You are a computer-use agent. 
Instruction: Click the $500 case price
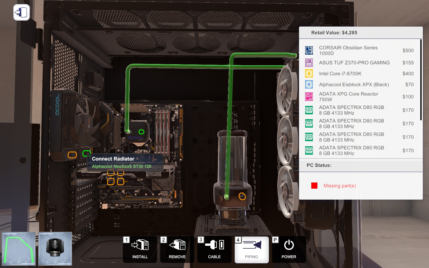point(408,51)
